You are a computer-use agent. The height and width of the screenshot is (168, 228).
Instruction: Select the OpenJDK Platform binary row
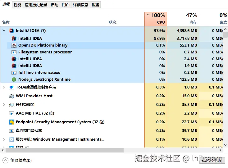[112, 45]
